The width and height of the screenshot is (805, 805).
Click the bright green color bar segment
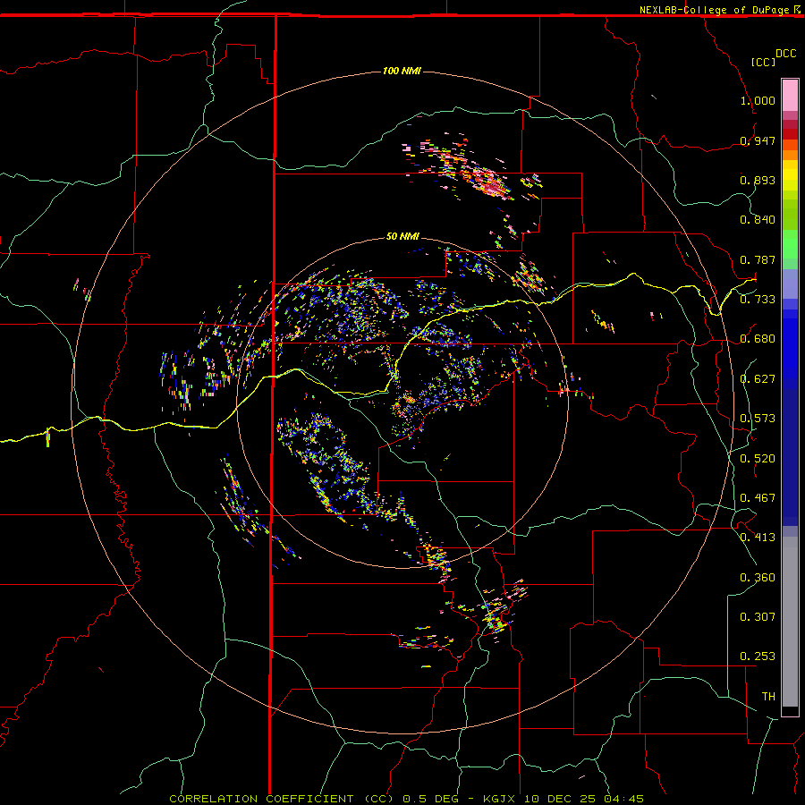(790, 244)
